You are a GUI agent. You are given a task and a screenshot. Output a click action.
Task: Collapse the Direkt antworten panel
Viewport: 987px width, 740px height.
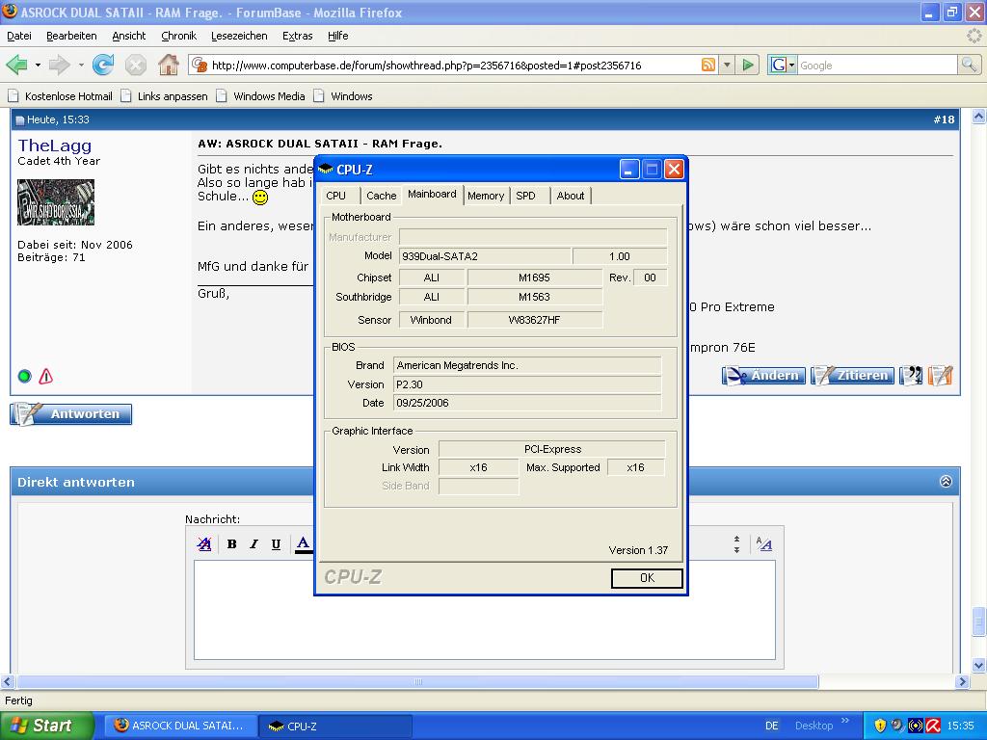click(946, 482)
